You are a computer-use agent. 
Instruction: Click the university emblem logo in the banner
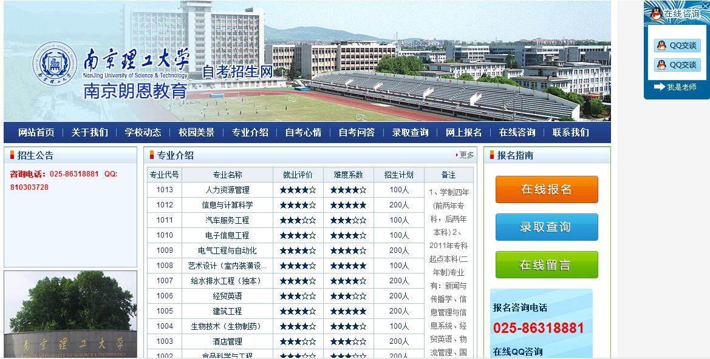click(x=54, y=63)
